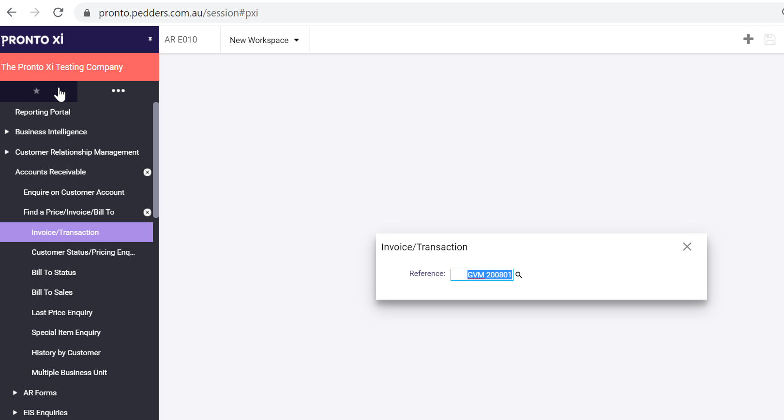This screenshot has height=420, width=784.
Task: Select Invoice/Transaction menu item
Action: [x=76, y=232]
